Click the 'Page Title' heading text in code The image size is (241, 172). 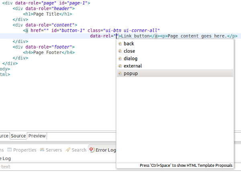(46, 14)
